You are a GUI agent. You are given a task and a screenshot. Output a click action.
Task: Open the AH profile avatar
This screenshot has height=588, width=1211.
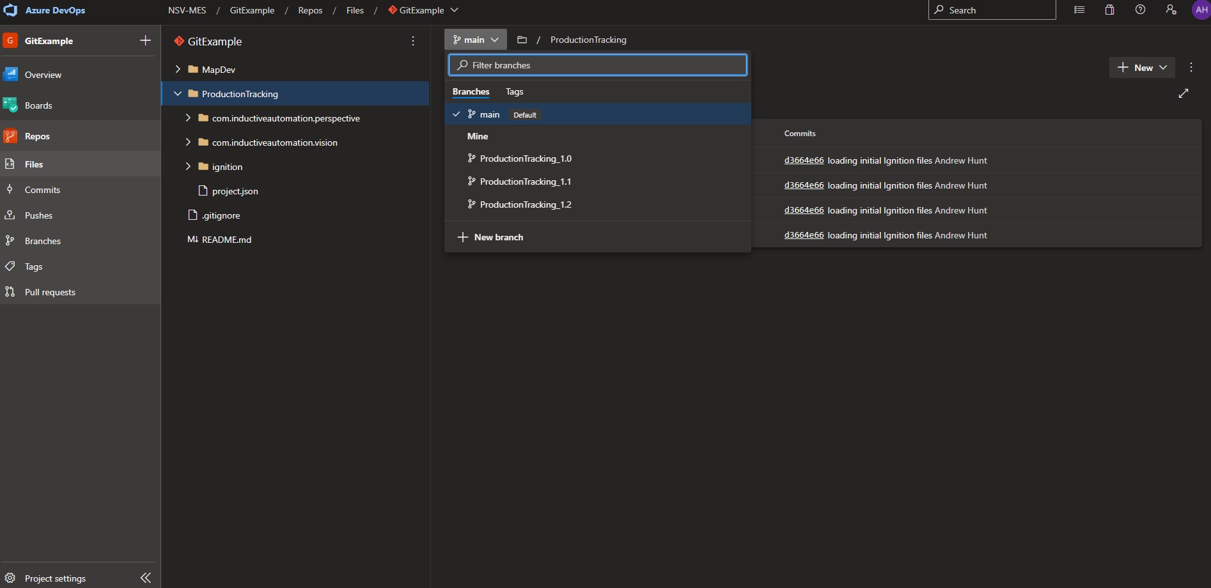(x=1201, y=10)
